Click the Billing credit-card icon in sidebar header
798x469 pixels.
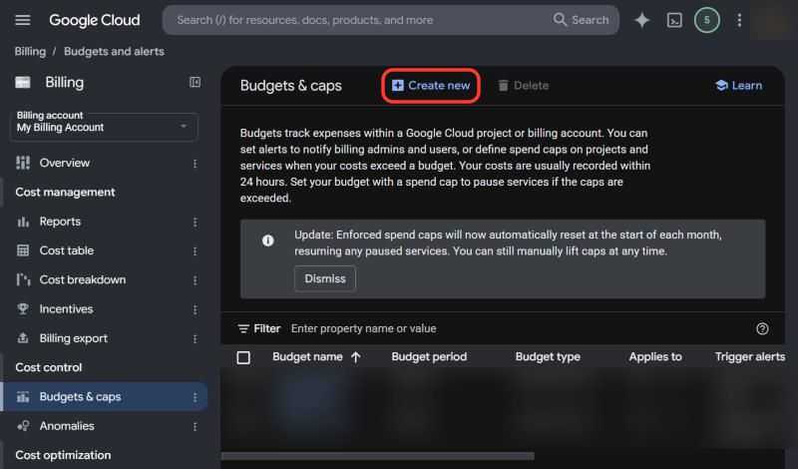click(22, 83)
